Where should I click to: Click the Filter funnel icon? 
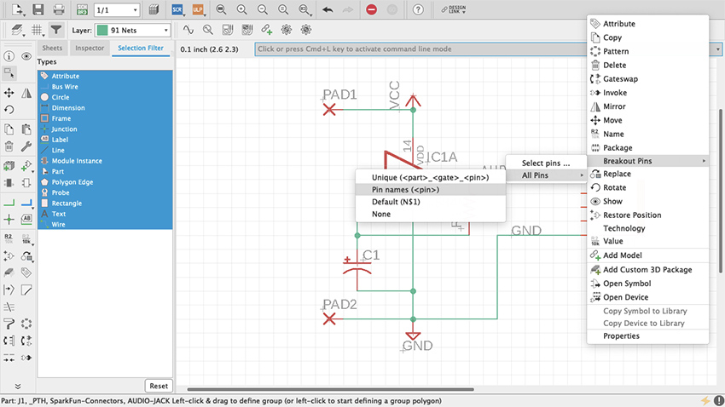[56, 30]
